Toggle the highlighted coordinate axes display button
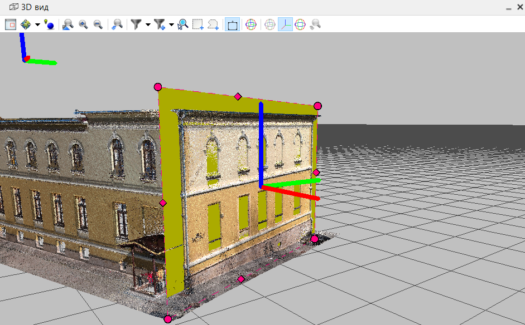 click(285, 24)
